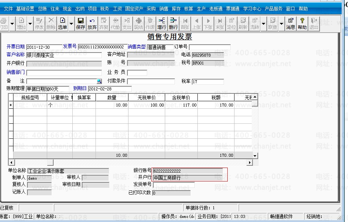Click the 到期日 label link
348x222 pixels.
point(80,88)
